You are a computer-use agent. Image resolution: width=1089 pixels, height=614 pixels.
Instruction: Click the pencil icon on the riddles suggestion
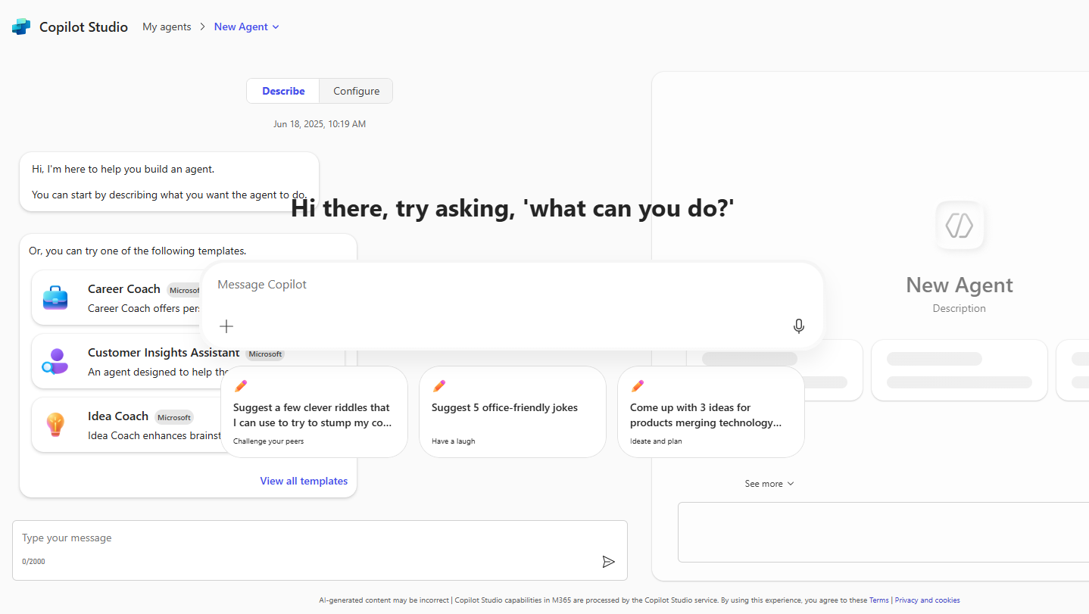(240, 385)
